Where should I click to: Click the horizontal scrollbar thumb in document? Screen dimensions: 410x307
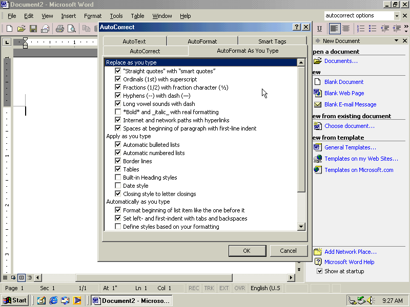(154, 277)
